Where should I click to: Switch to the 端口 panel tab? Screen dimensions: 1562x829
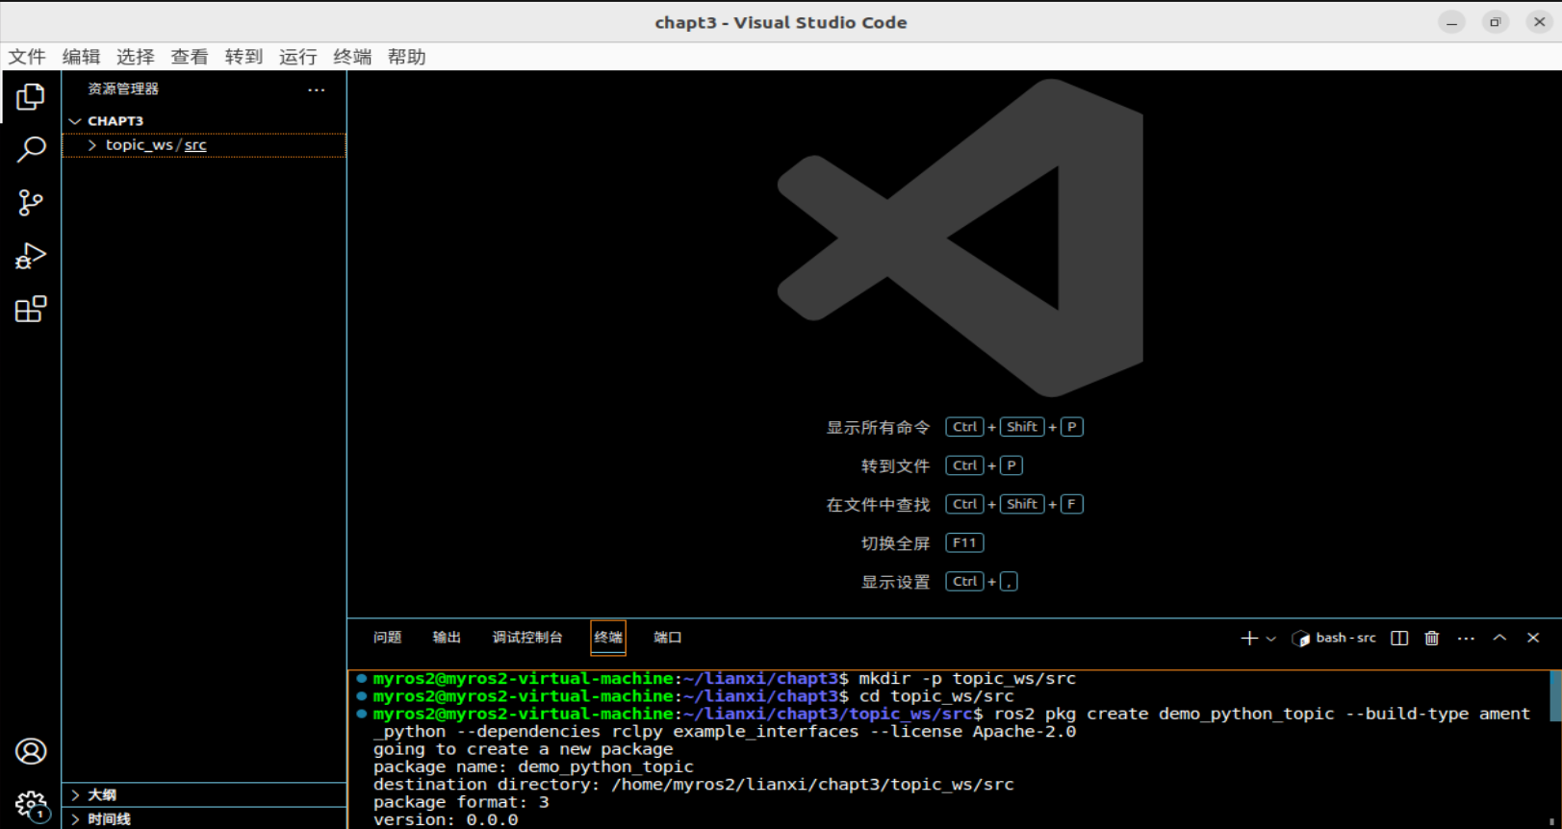pos(668,638)
